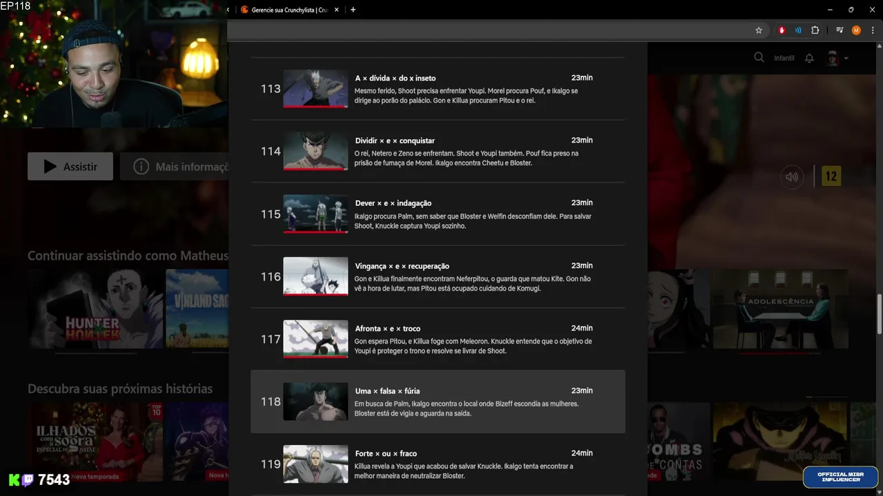Play episode 115 thumbnail

click(315, 214)
